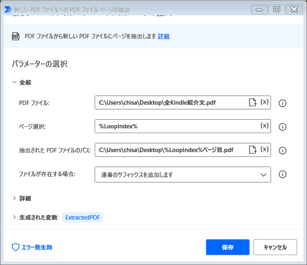
Task: Select the ExtractedPDF variable chip
Action: (83, 217)
